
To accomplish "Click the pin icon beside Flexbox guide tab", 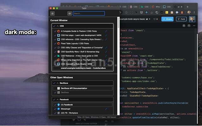I will click(106, 31).
